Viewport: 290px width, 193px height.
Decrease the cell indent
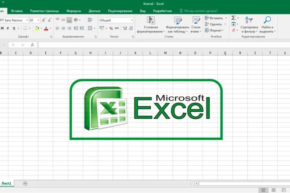point(76,28)
